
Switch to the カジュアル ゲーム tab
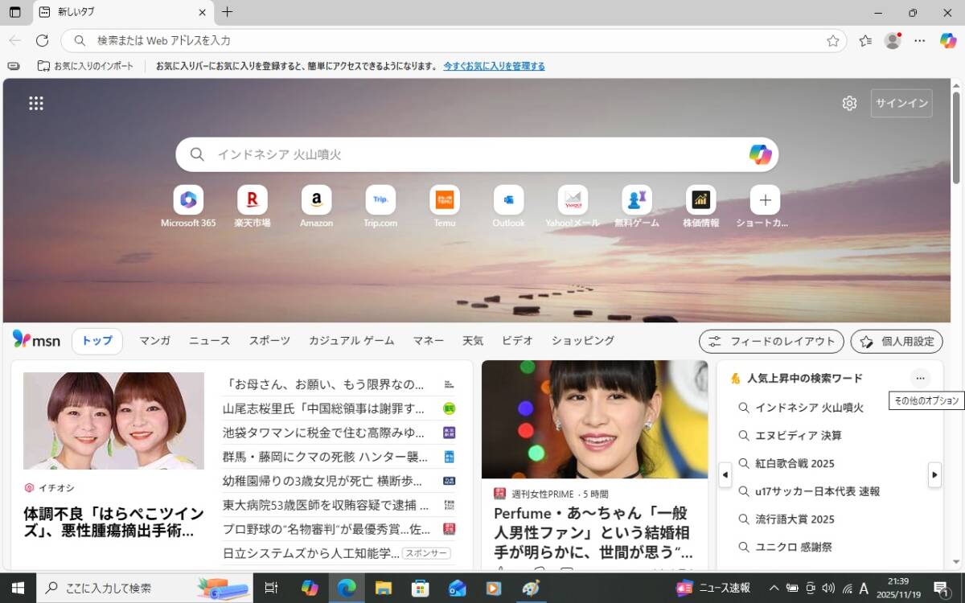(351, 341)
